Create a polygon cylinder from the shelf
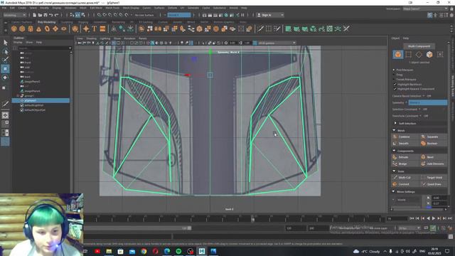 pyautogui.click(x=31, y=28)
